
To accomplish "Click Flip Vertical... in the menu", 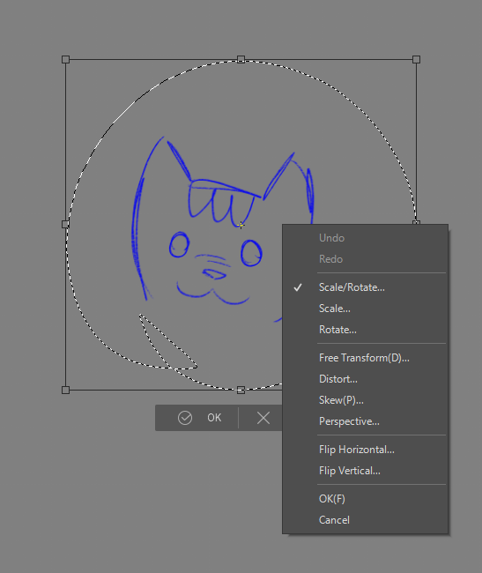I will (365, 471).
